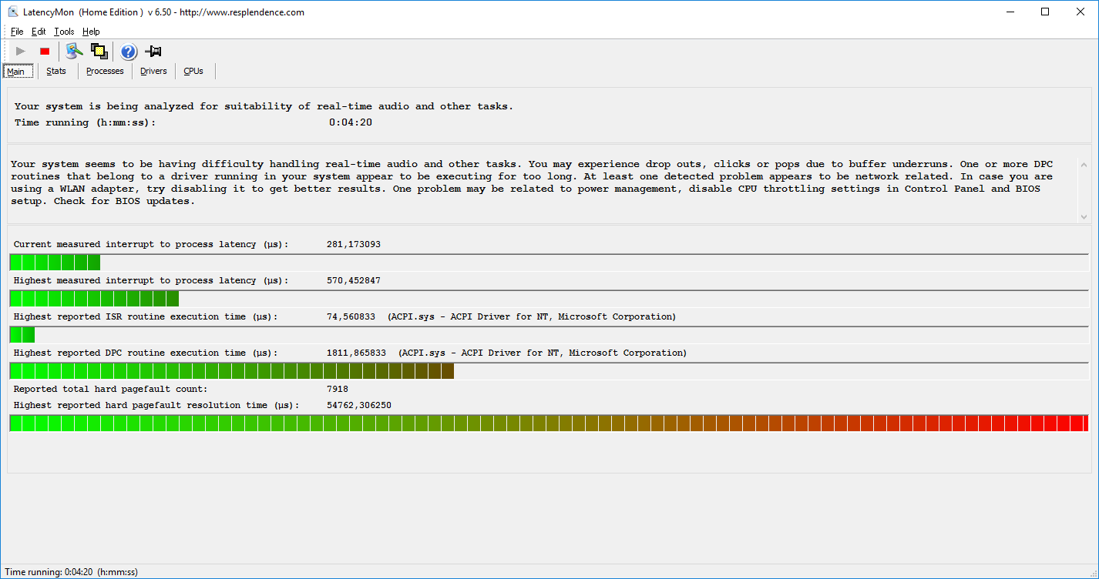Click the hard pagefault count 7918

coord(338,389)
